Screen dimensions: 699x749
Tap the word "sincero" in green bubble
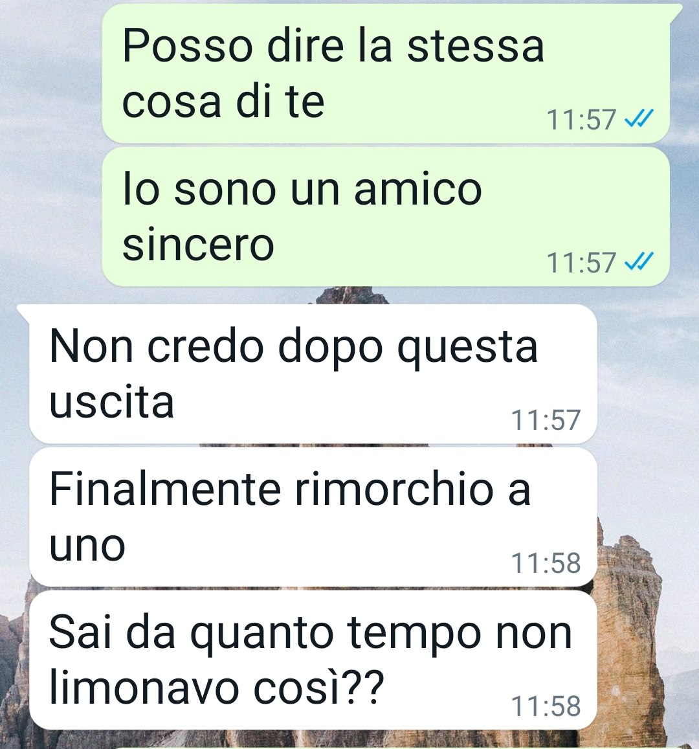coord(198,244)
